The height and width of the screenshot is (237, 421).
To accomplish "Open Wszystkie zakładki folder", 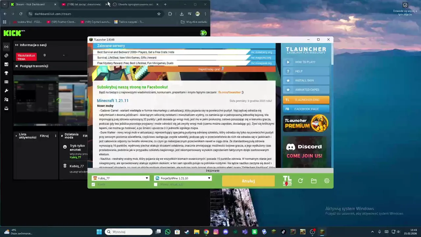I will [x=194, y=22].
